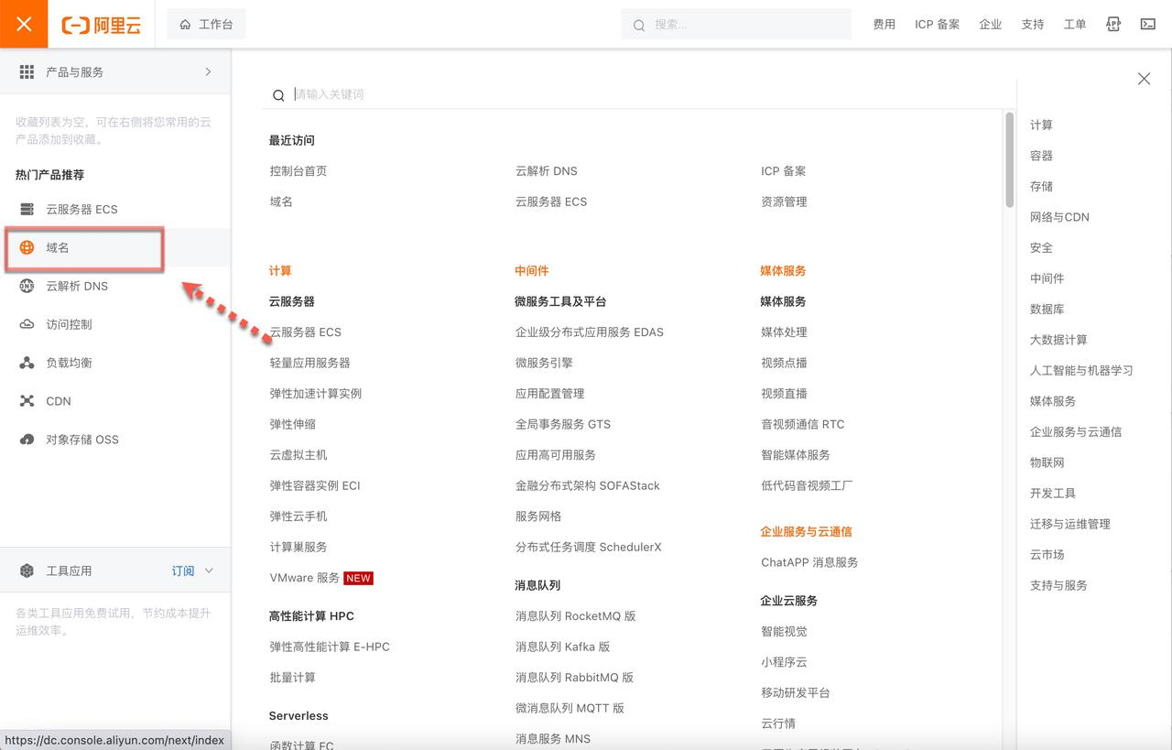
Task: Jump to 容器 category
Action: (1041, 156)
